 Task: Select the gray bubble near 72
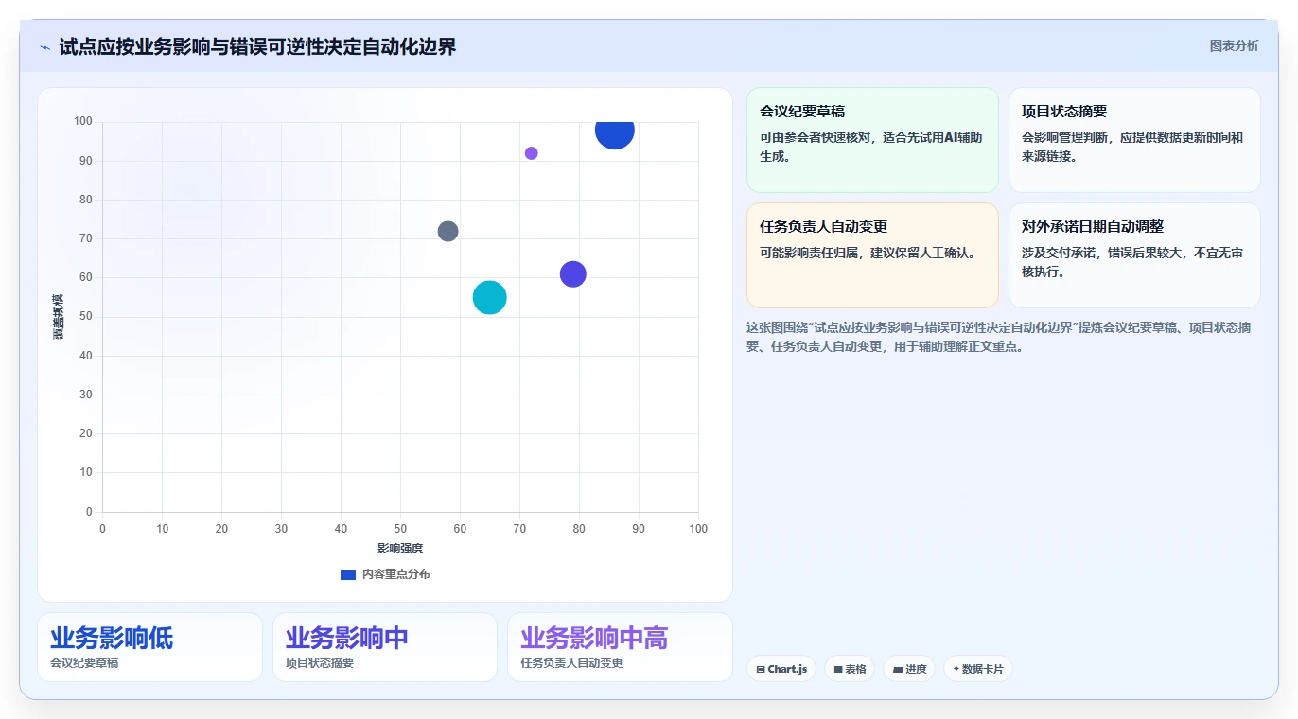click(x=447, y=231)
